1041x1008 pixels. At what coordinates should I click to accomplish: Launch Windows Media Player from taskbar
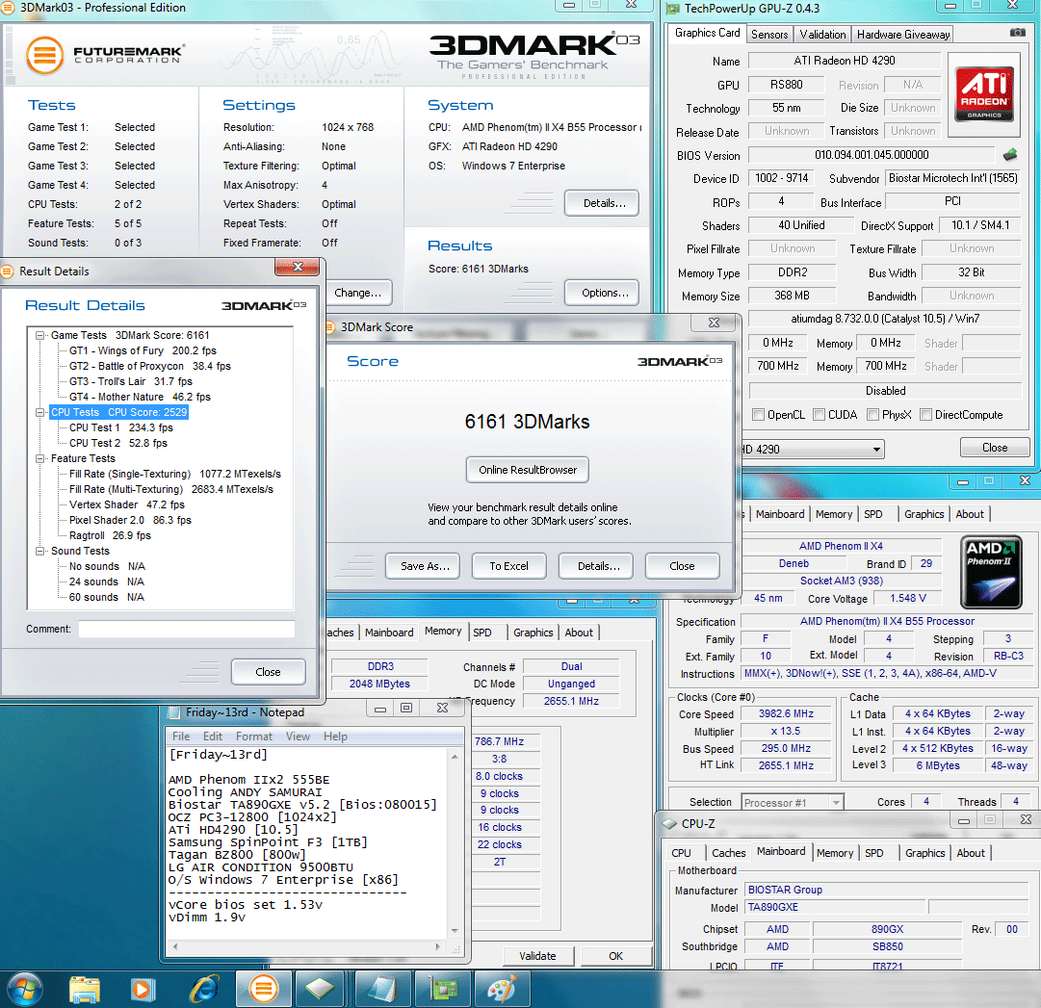click(142, 990)
